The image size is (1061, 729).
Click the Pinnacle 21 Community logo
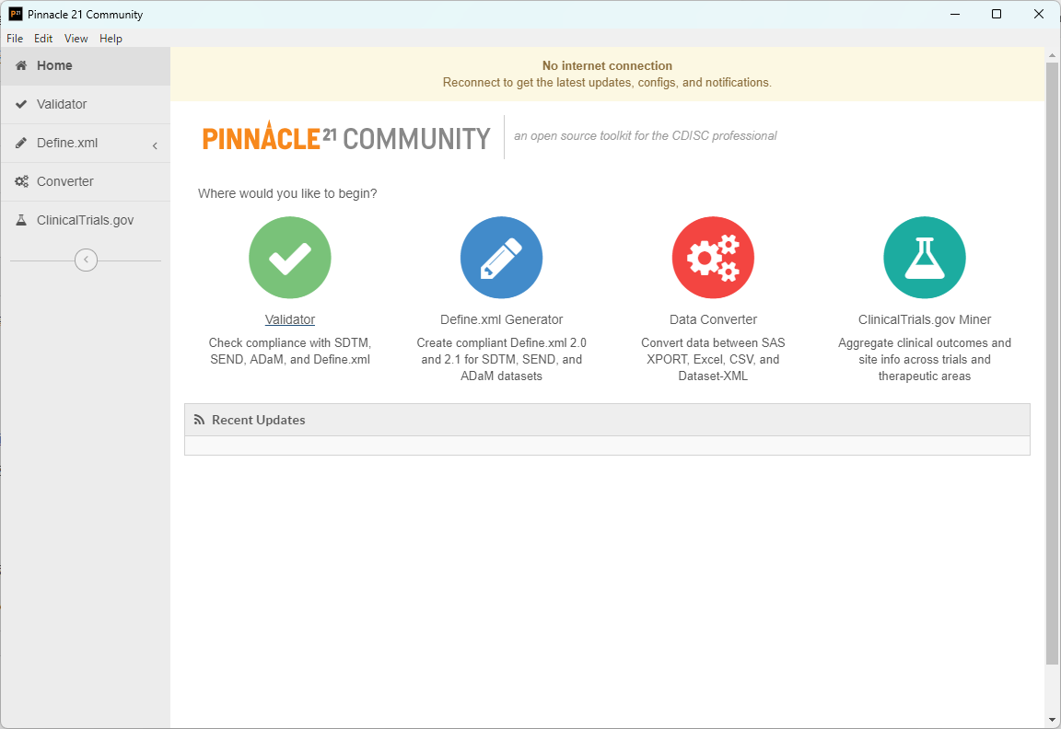coord(345,137)
